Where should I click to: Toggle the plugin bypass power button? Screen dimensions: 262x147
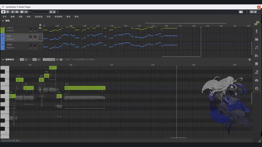pos(3,12)
